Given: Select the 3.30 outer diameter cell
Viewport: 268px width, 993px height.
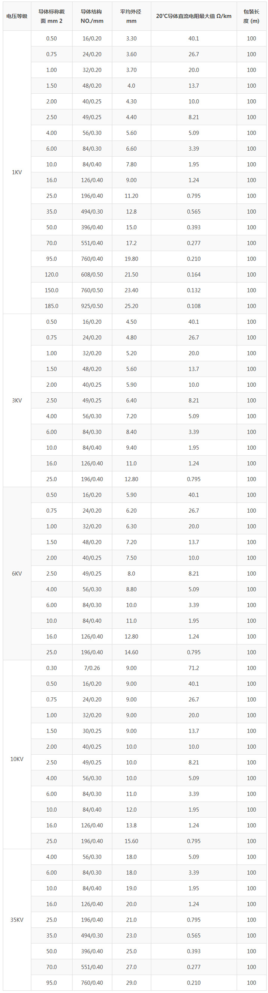Looking at the screenshot, I should [131, 39].
